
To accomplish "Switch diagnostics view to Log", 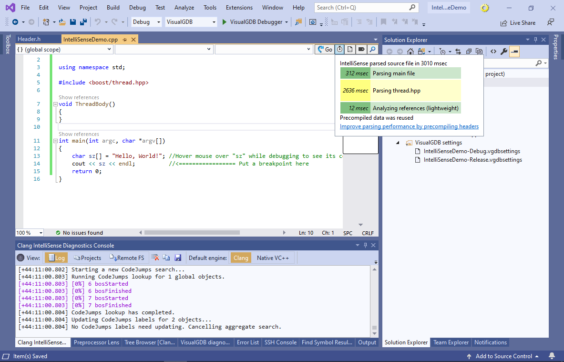I will pyautogui.click(x=56, y=258).
